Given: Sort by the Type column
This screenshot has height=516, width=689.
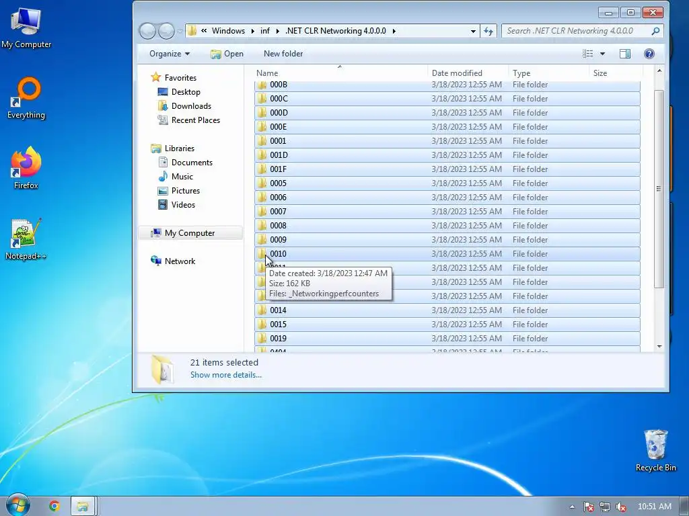Looking at the screenshot, I should [x=549, y=73].
